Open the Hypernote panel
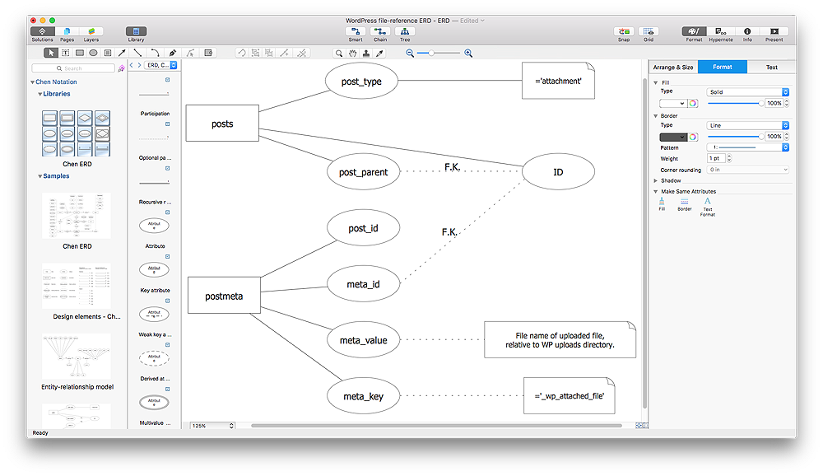The image size is (823, 476). pos(721,31)
